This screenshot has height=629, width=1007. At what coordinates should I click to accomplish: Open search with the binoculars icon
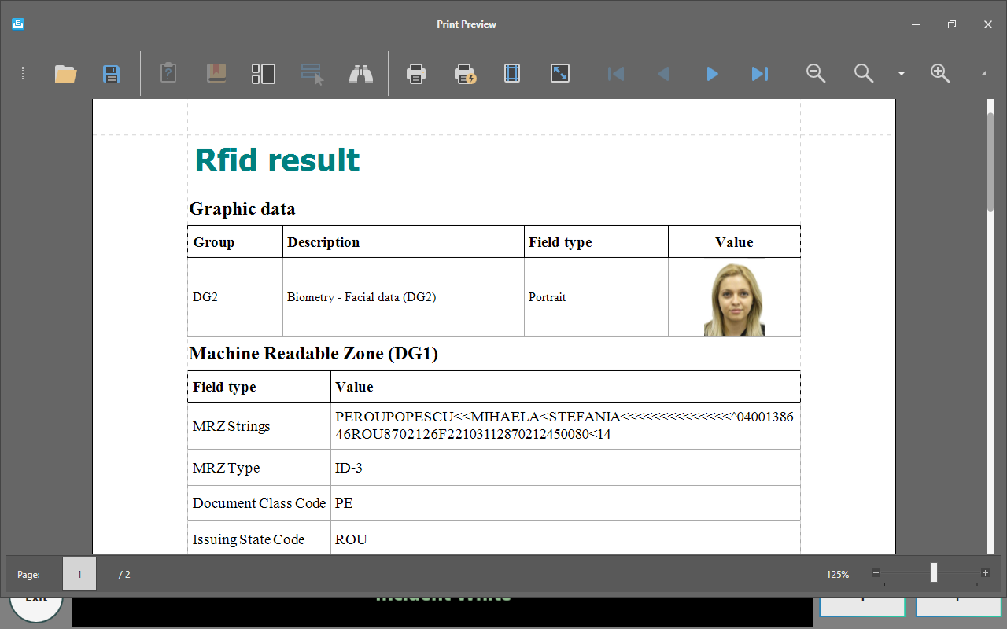(x=361, y=74)
